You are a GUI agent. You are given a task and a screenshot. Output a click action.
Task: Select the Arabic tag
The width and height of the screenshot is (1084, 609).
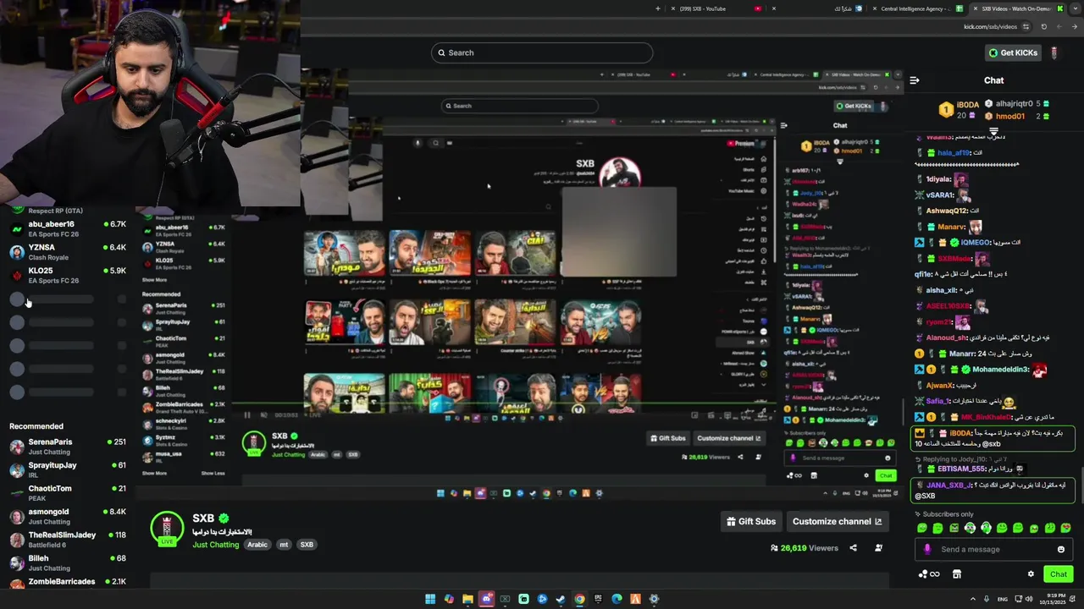(257, 545)
